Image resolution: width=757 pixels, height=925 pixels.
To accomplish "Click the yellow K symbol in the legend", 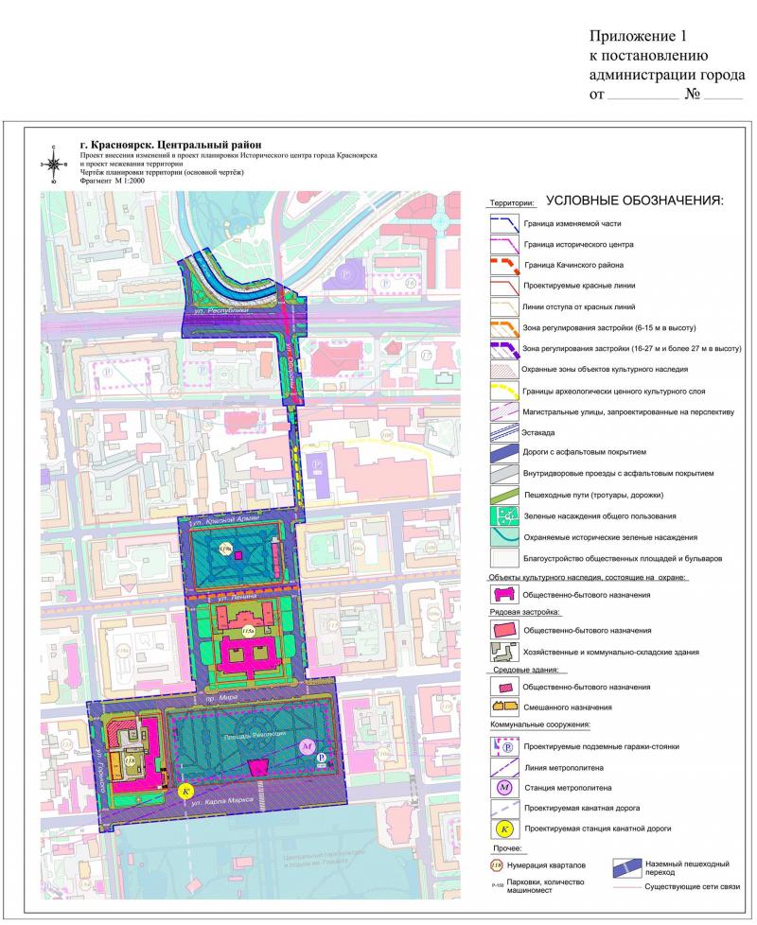I will click(x=504, y=829).
